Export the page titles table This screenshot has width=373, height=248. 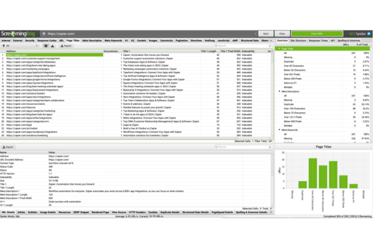tap(66, 46)
